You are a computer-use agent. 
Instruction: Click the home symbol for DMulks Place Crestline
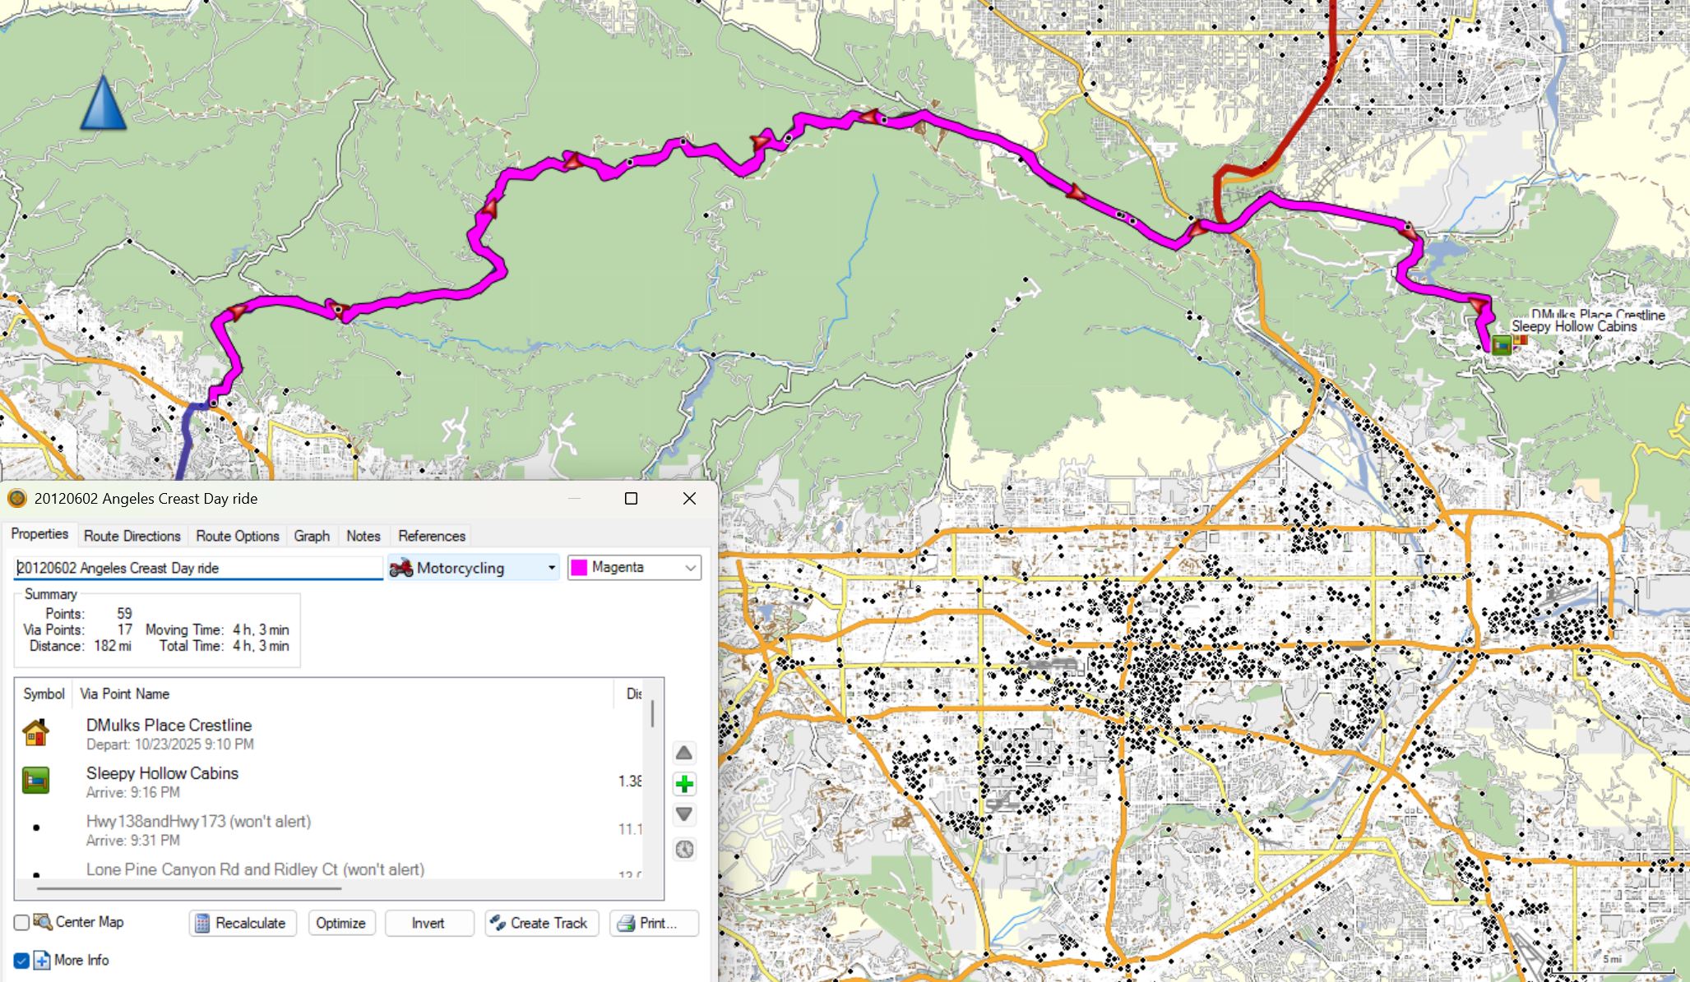35,732
